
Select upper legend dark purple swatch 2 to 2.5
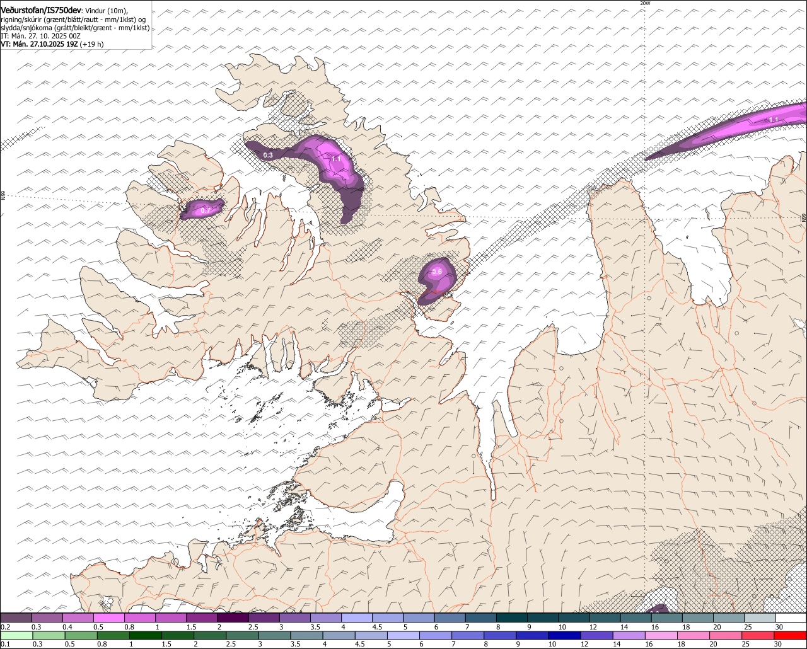click(x=233, y=618)
